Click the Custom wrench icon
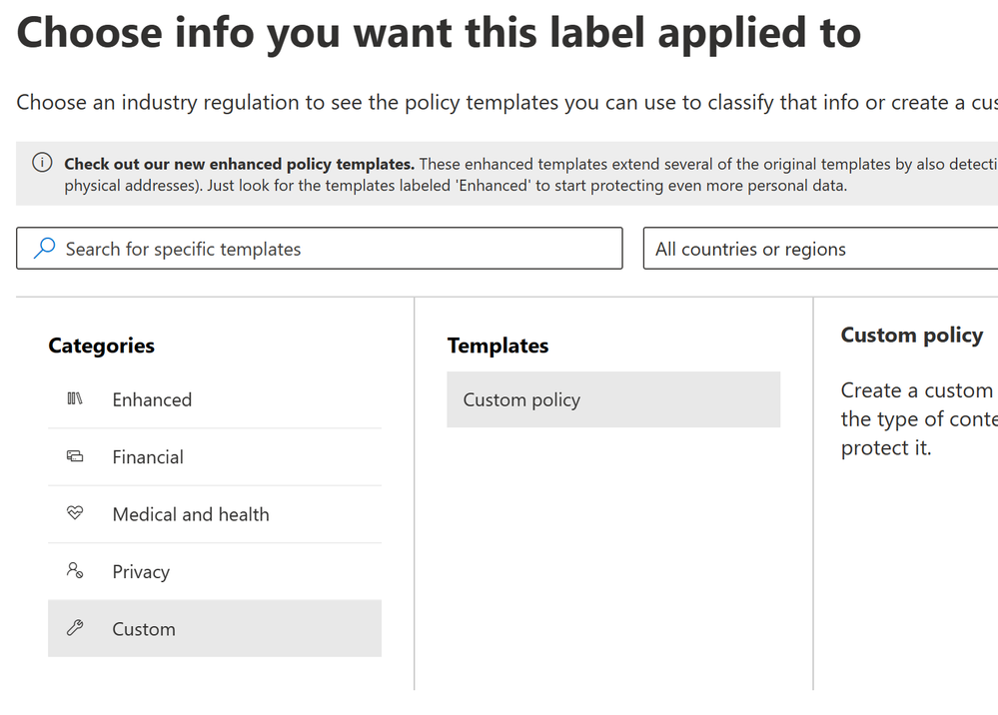This screenshot has width=998, height=715. (75, 628)
